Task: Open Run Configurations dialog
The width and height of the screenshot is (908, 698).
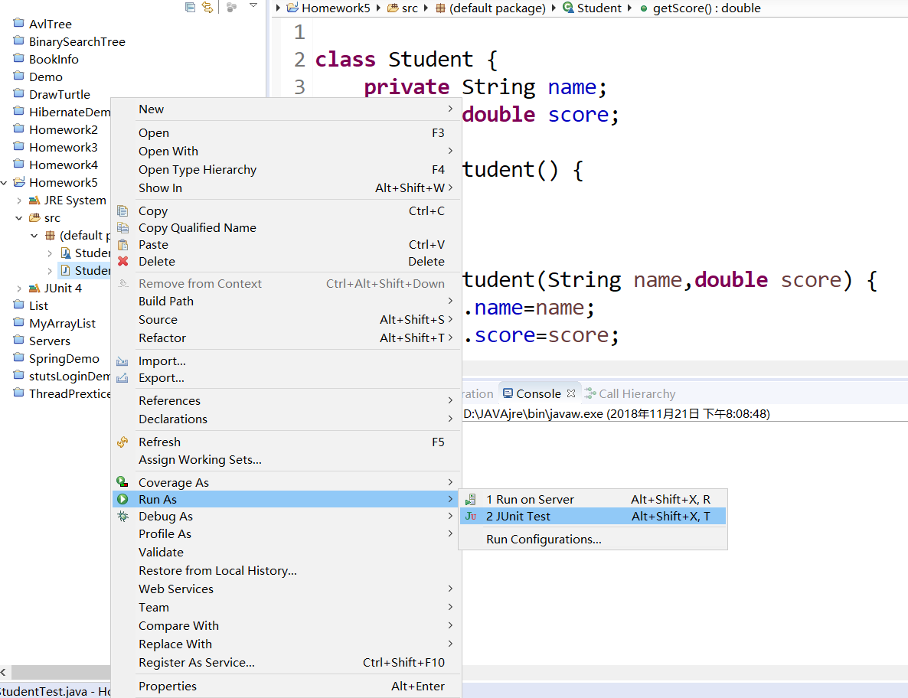Action: [593, 540]
